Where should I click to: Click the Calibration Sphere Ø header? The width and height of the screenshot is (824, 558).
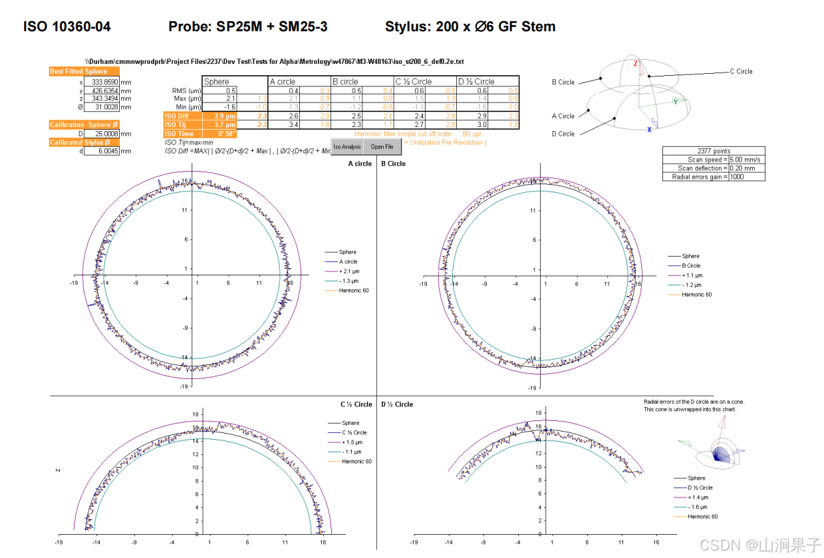pyautogui.click(x=84, y=125)
